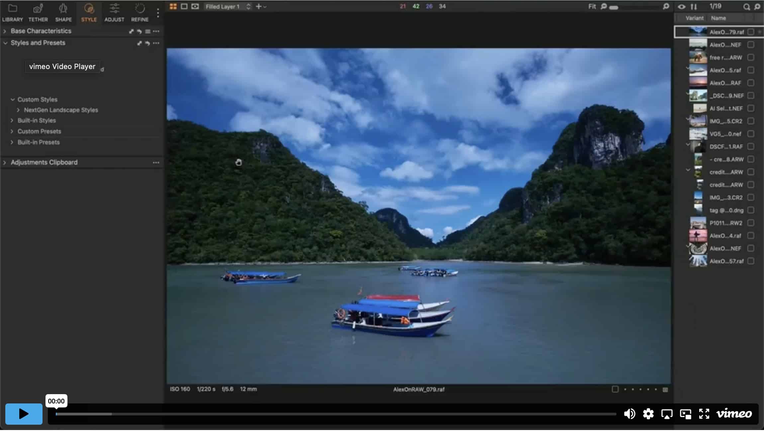The height and width of the screenshot is (431, 764).
Task: Click the browser search magnifier icon
Action: click(746, 7)
